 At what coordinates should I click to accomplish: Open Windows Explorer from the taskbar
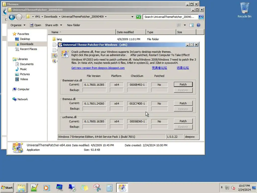[x=22, y=187]
